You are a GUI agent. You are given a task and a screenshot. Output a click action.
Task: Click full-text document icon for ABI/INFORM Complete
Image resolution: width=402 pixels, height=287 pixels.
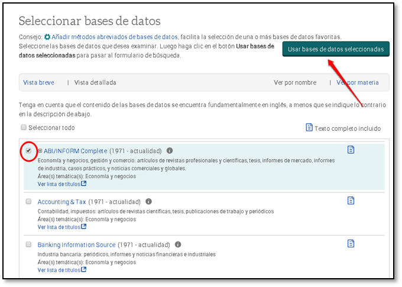[351, 150]
